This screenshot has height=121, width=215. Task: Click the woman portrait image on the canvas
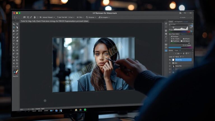pos(94,65)
